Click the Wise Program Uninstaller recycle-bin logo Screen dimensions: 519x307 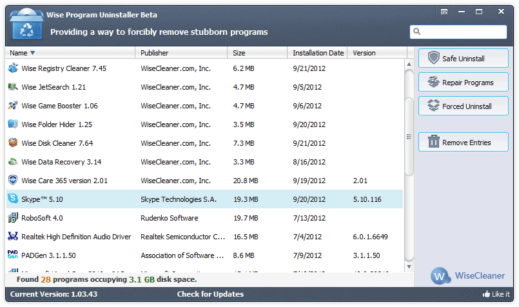pyautogui.click(x=26, y=24)
